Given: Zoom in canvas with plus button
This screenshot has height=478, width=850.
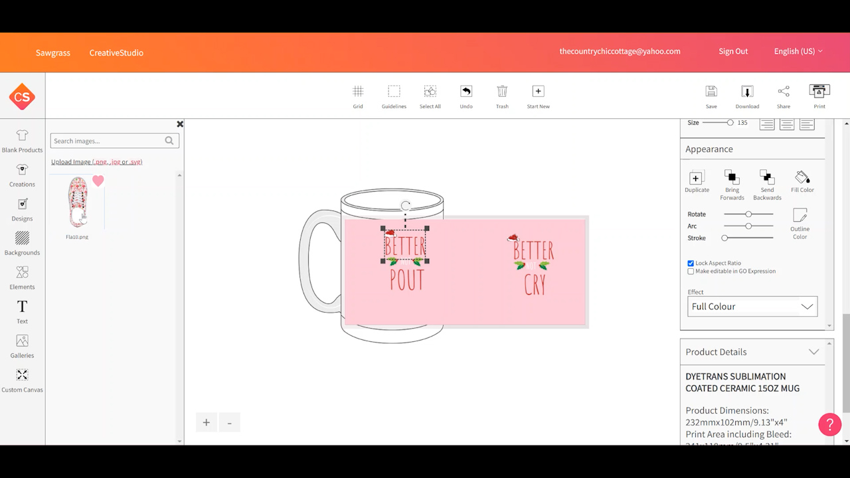Looking at the screenshot, I should (x=206, y=423).
